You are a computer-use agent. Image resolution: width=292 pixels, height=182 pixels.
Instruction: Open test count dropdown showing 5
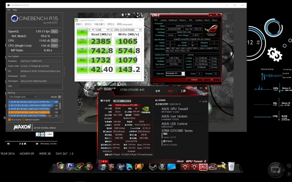[91, 30]
